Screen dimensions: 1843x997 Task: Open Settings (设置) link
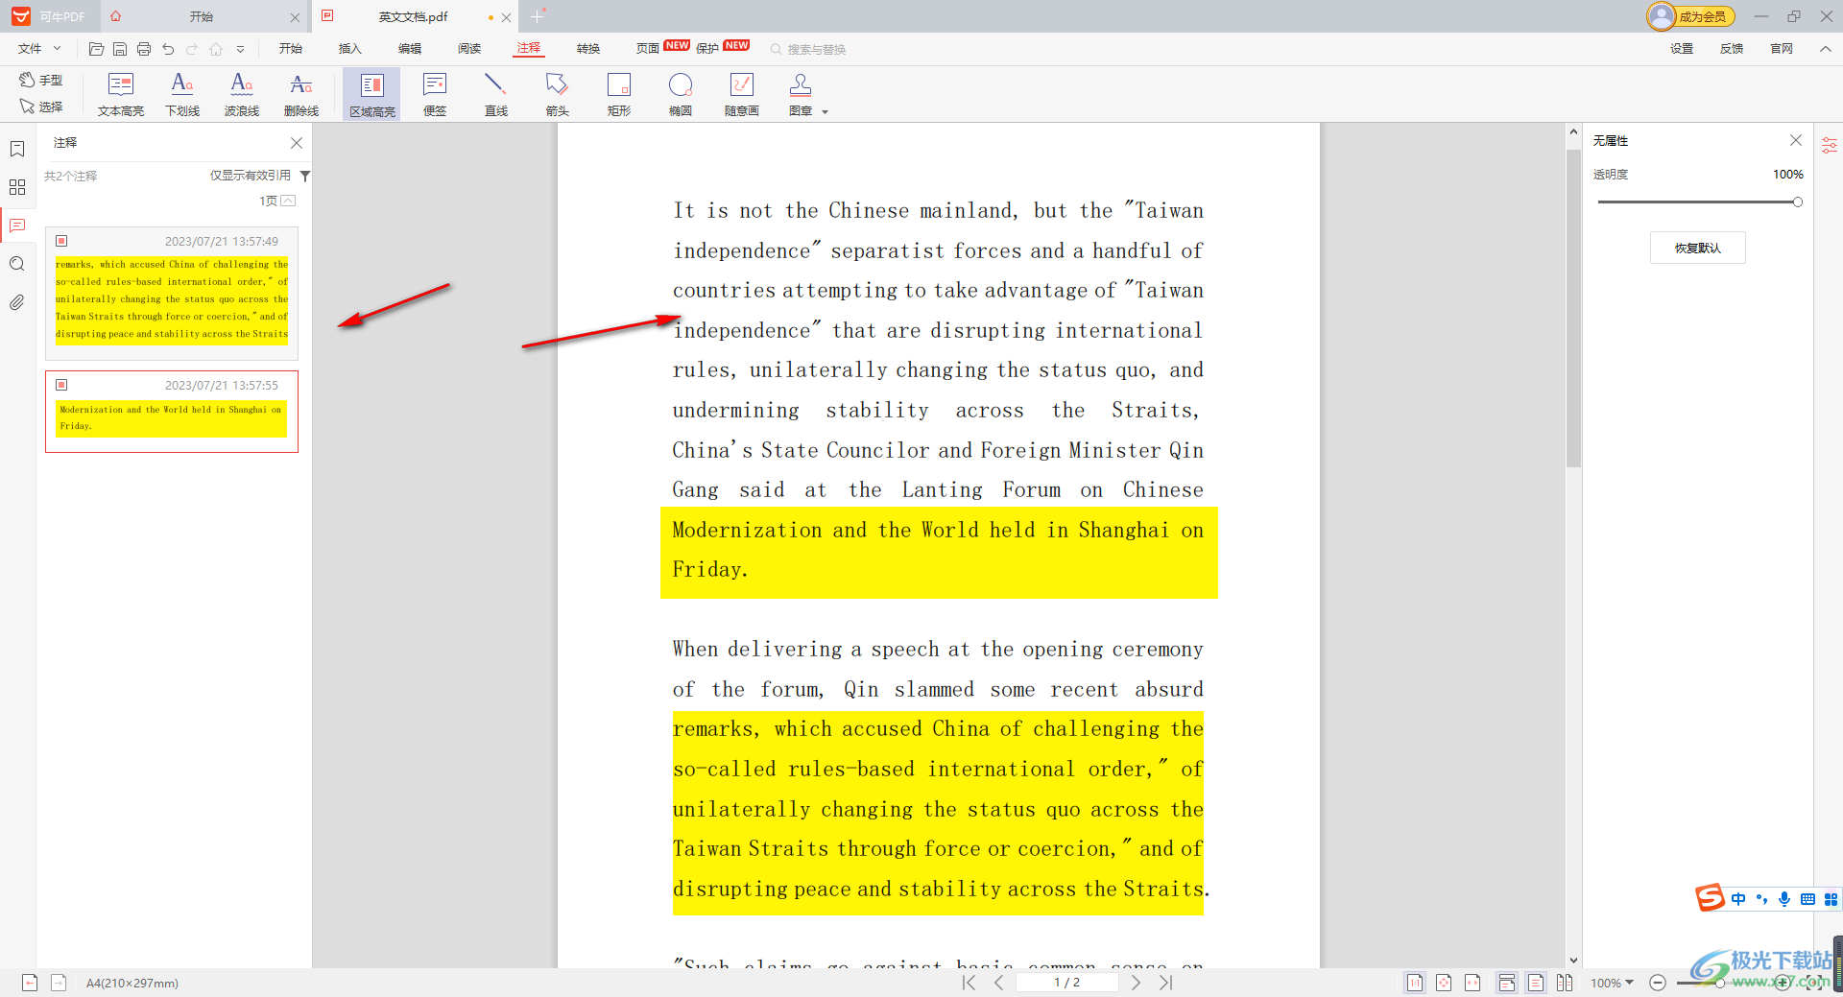pos(1682,49)
